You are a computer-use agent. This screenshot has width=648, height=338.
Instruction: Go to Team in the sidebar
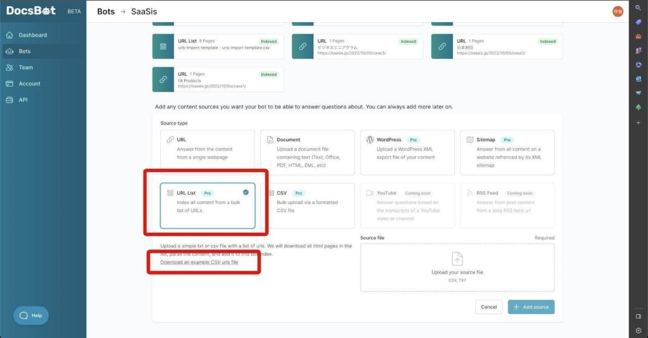pos(25,67)
